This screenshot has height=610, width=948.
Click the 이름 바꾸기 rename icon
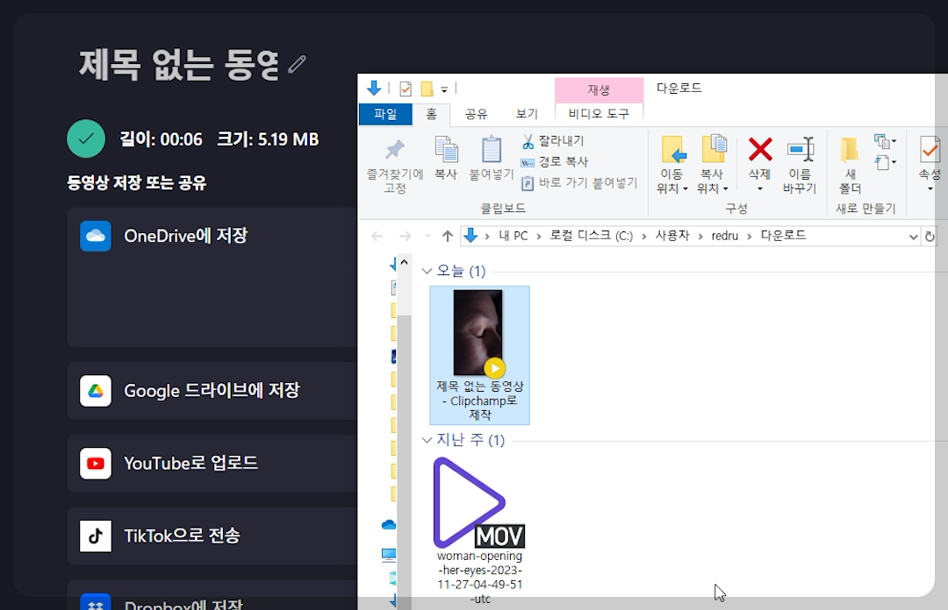pos(801,149)
